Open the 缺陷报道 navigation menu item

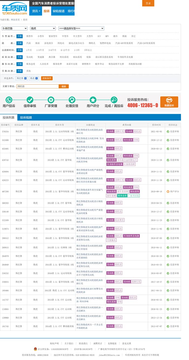coord(59,11)
